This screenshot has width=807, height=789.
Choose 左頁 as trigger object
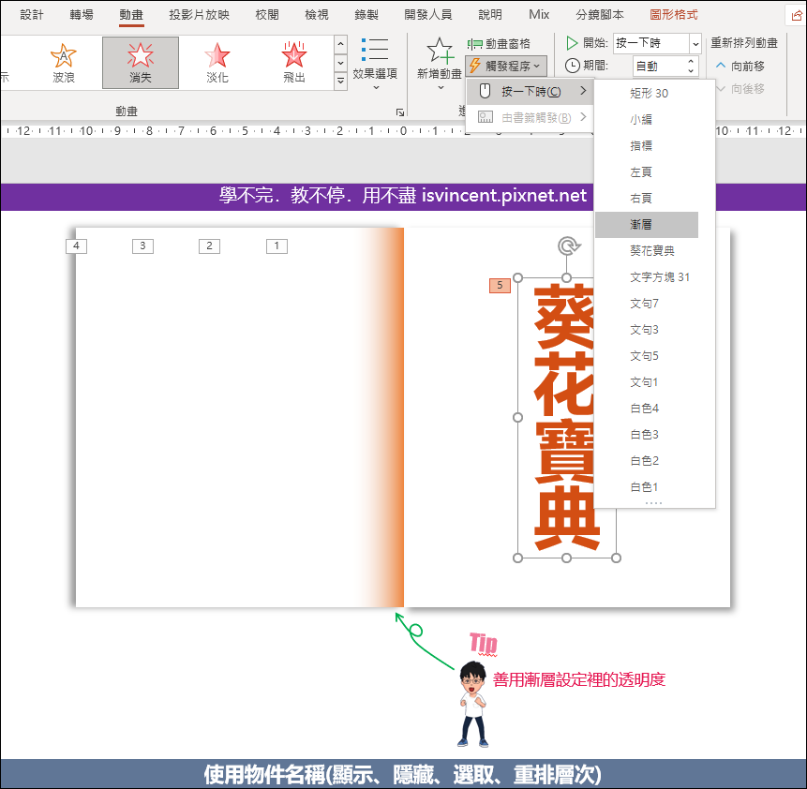coord(647,172)
